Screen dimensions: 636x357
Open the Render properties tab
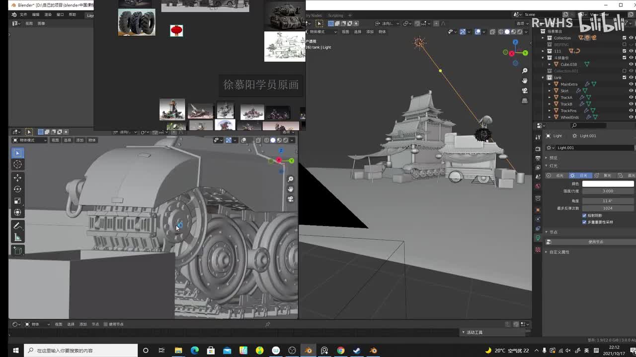pyautogui.click(x=538, y=149)
